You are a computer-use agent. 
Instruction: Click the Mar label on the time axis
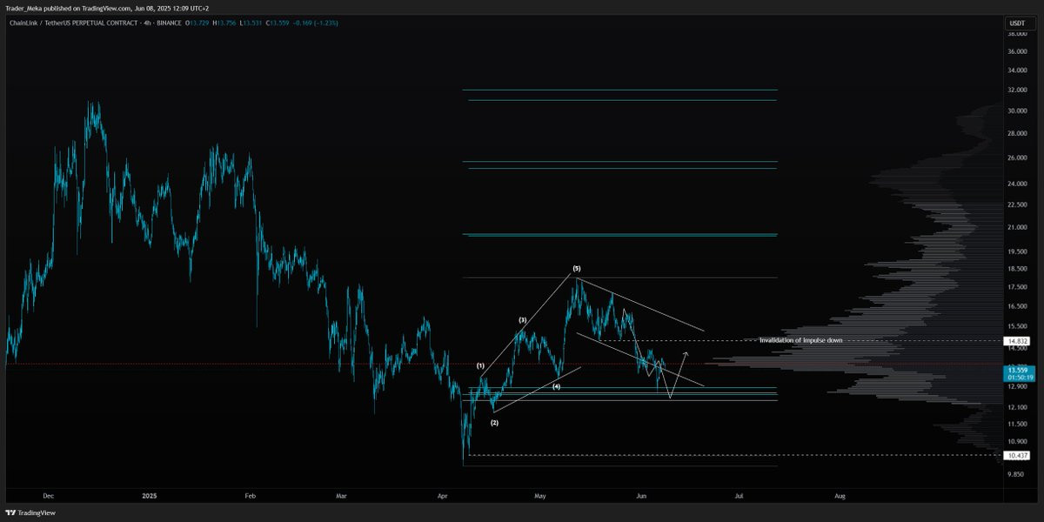pos(341,496)
